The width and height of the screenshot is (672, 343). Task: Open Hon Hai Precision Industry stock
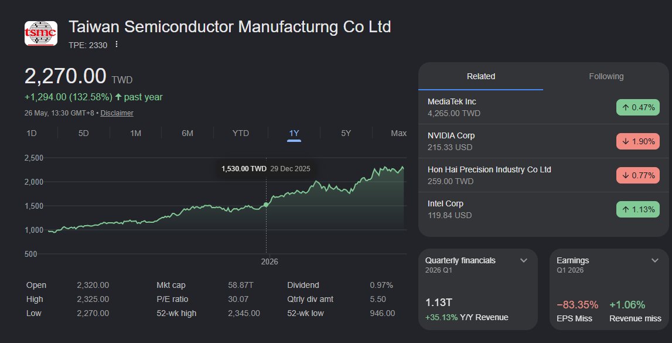(x=544, y=175)
